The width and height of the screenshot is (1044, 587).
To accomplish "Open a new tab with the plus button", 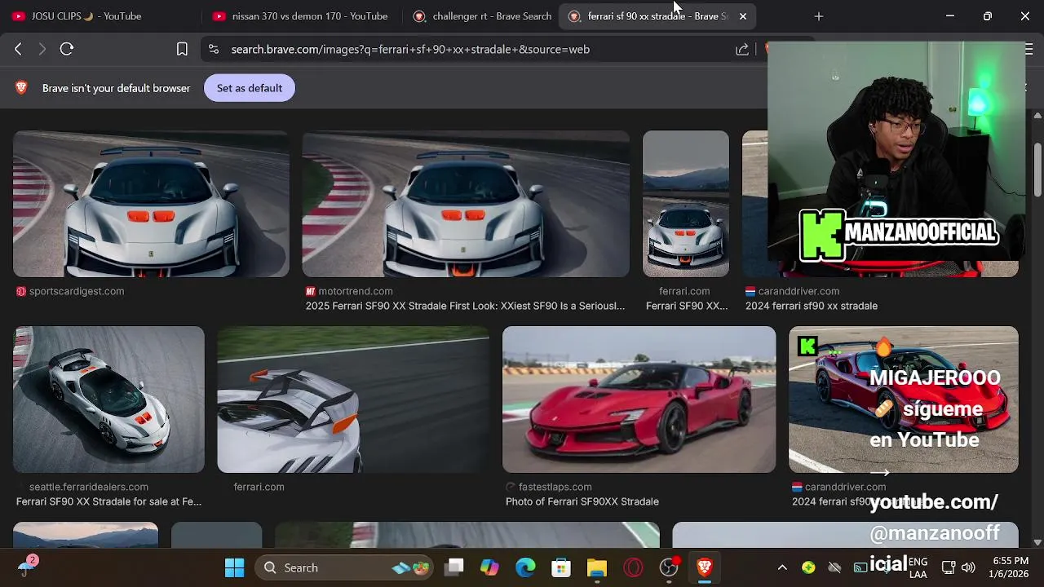I will [819, 16].
